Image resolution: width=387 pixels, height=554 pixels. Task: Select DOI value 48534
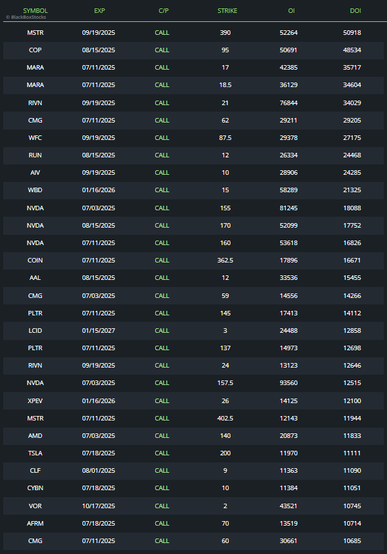click(x=352, y=50)
